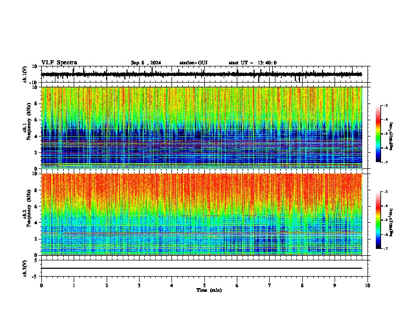This screenshot has height=320, width=414.
Task: Click the ch.2 color scale bar
Action: pos(378,220)
